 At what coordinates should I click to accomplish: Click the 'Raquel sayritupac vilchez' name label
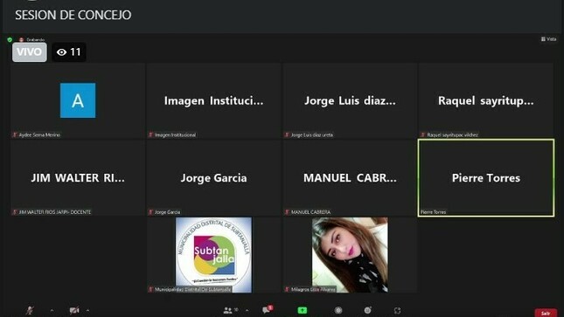[x=452, y=134]
